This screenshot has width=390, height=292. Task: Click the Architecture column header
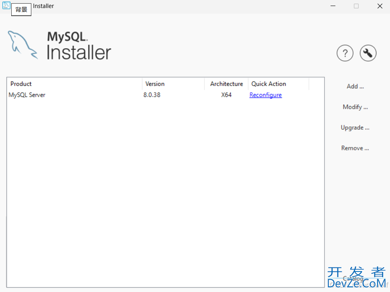(227, 84)
